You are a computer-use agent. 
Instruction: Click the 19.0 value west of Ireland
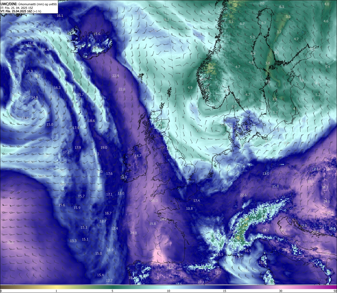104,147
